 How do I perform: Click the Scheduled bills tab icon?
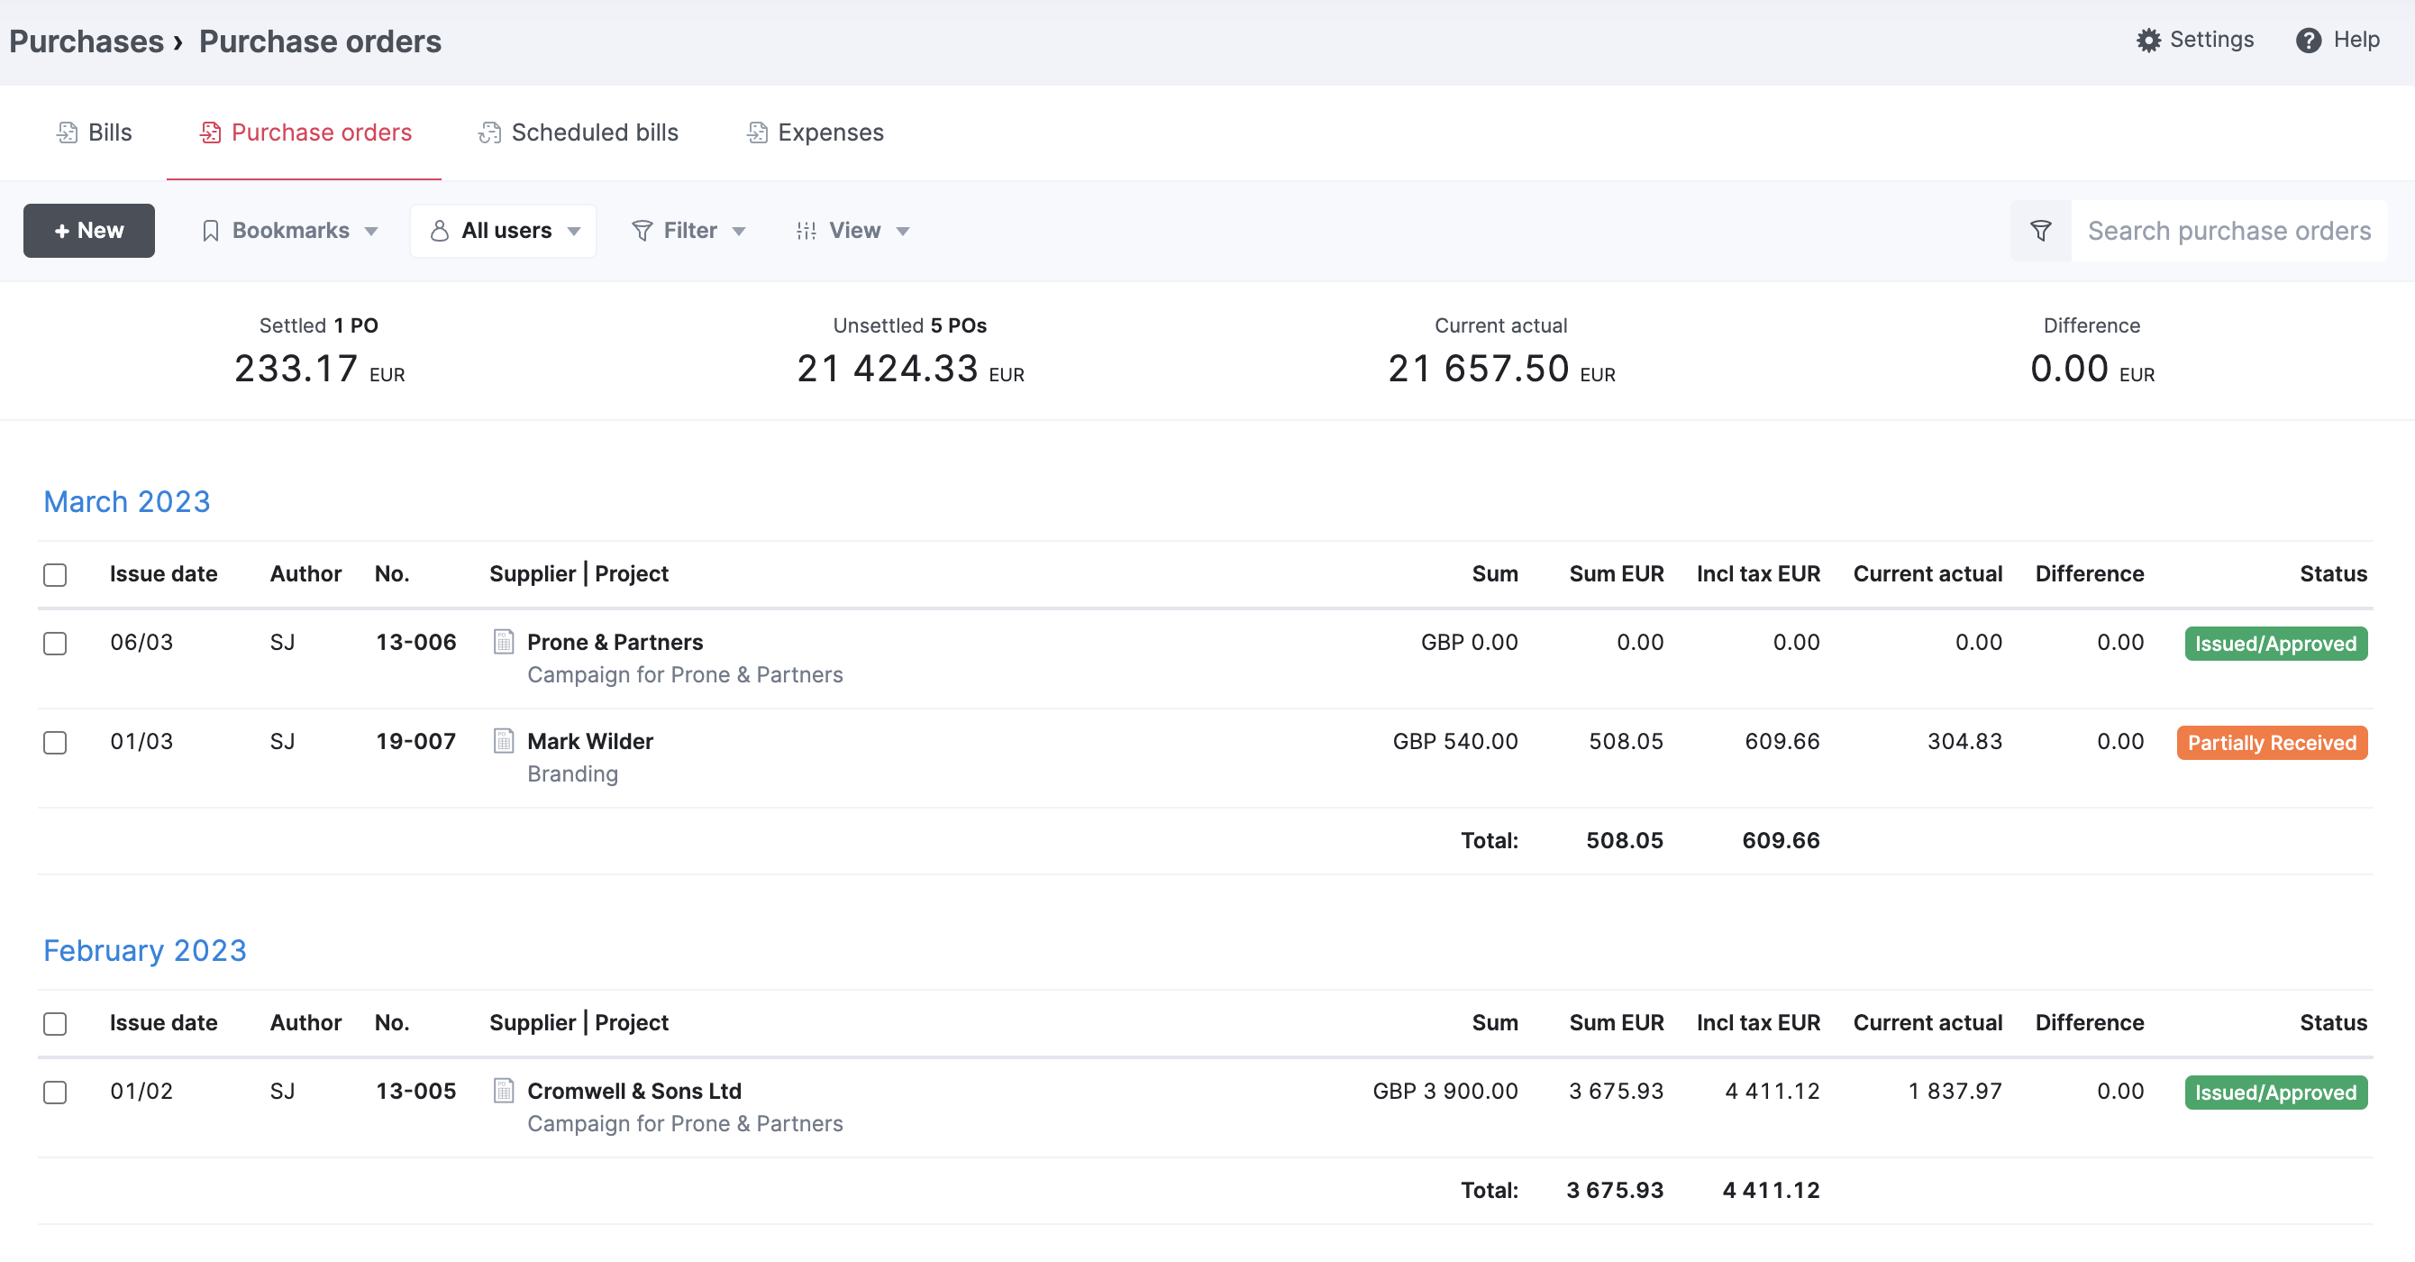coord(489,133)
